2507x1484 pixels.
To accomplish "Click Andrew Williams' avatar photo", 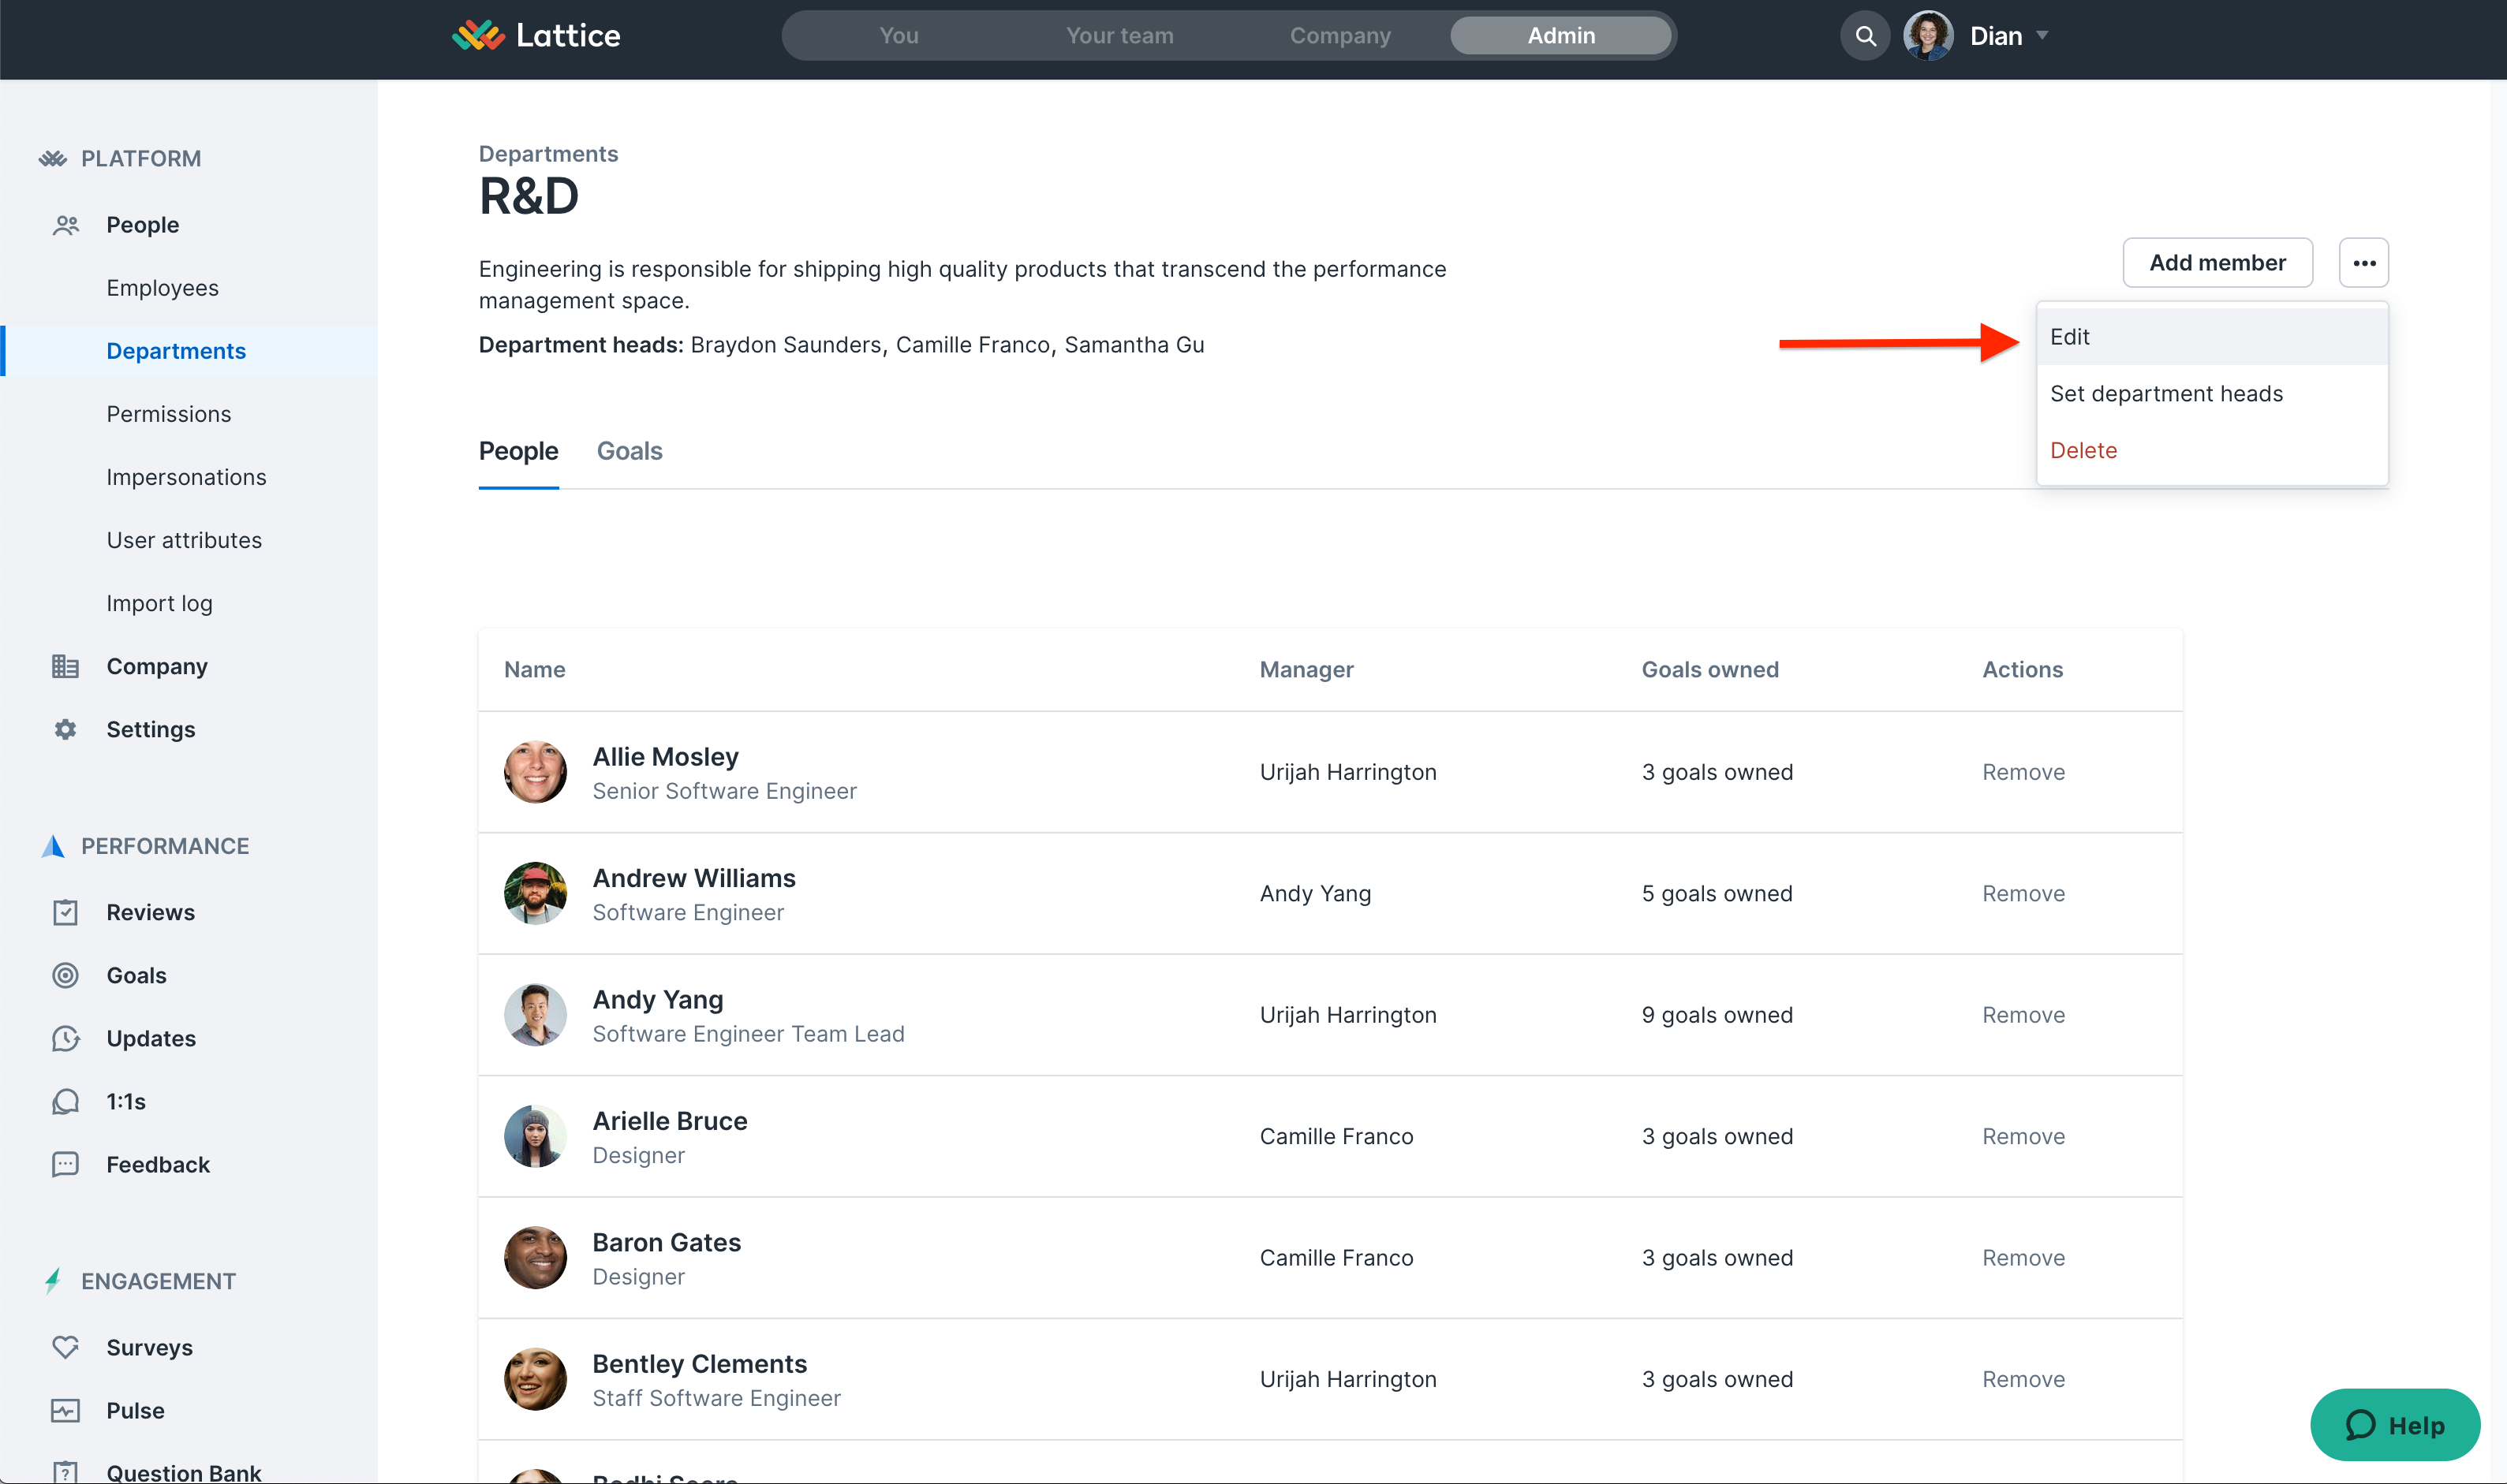I will tap(535, 894).
